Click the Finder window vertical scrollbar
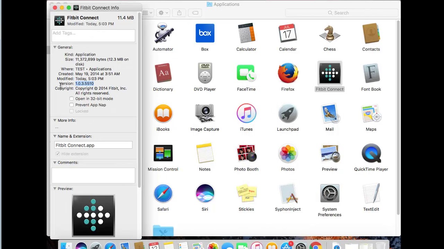 398,118
